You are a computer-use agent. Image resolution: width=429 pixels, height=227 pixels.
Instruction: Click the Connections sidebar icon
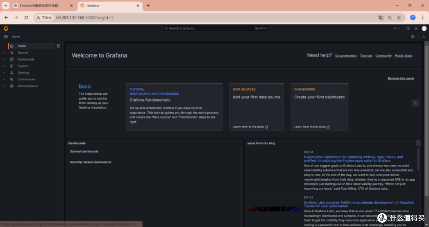12,79
